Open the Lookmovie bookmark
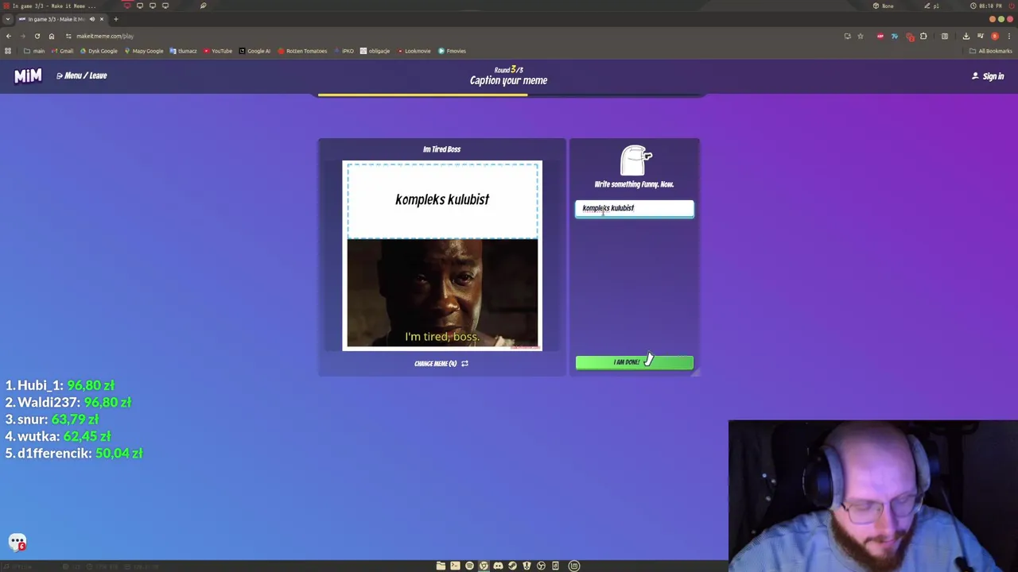Viewport: 1018px width, 572px height. [x=414, y=51]
